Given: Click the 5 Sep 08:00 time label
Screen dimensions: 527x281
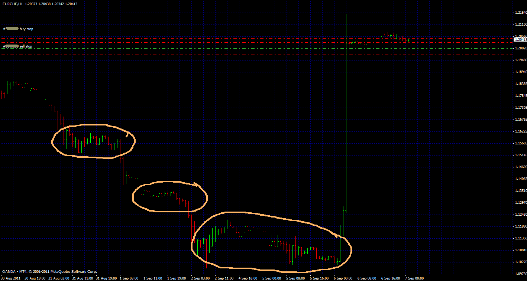Looking at the screenshot, I should coord(296,278).
